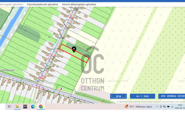Open Task View in the taskbar
185x136 pixels.
point(9,107)
